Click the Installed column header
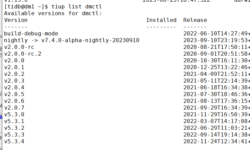250x150 pixels. coord(161,20)
